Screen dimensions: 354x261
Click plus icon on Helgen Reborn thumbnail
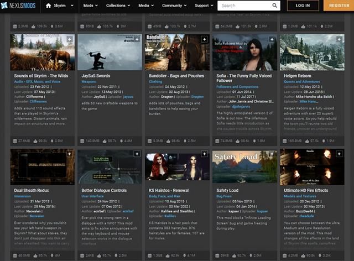pyautogui.click(x=340, y=40)
